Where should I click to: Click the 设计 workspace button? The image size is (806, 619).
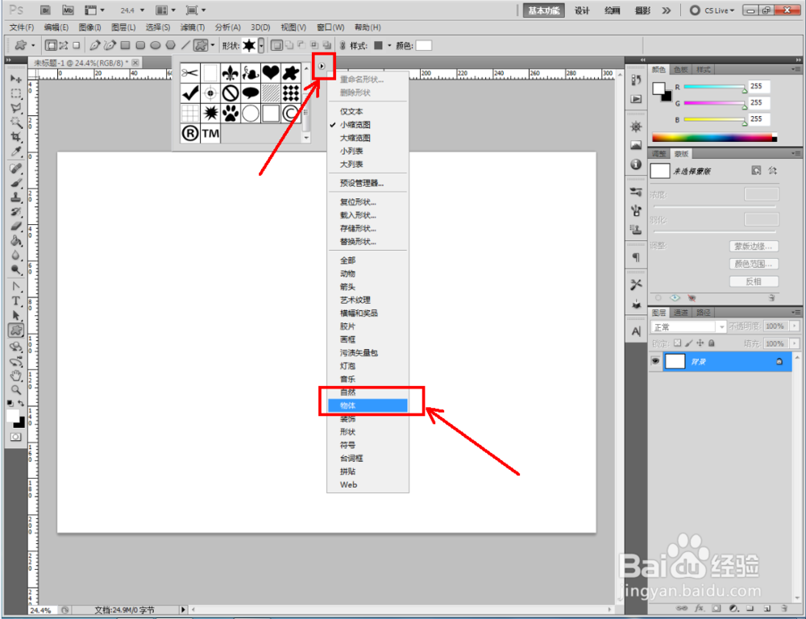[582, 10]
